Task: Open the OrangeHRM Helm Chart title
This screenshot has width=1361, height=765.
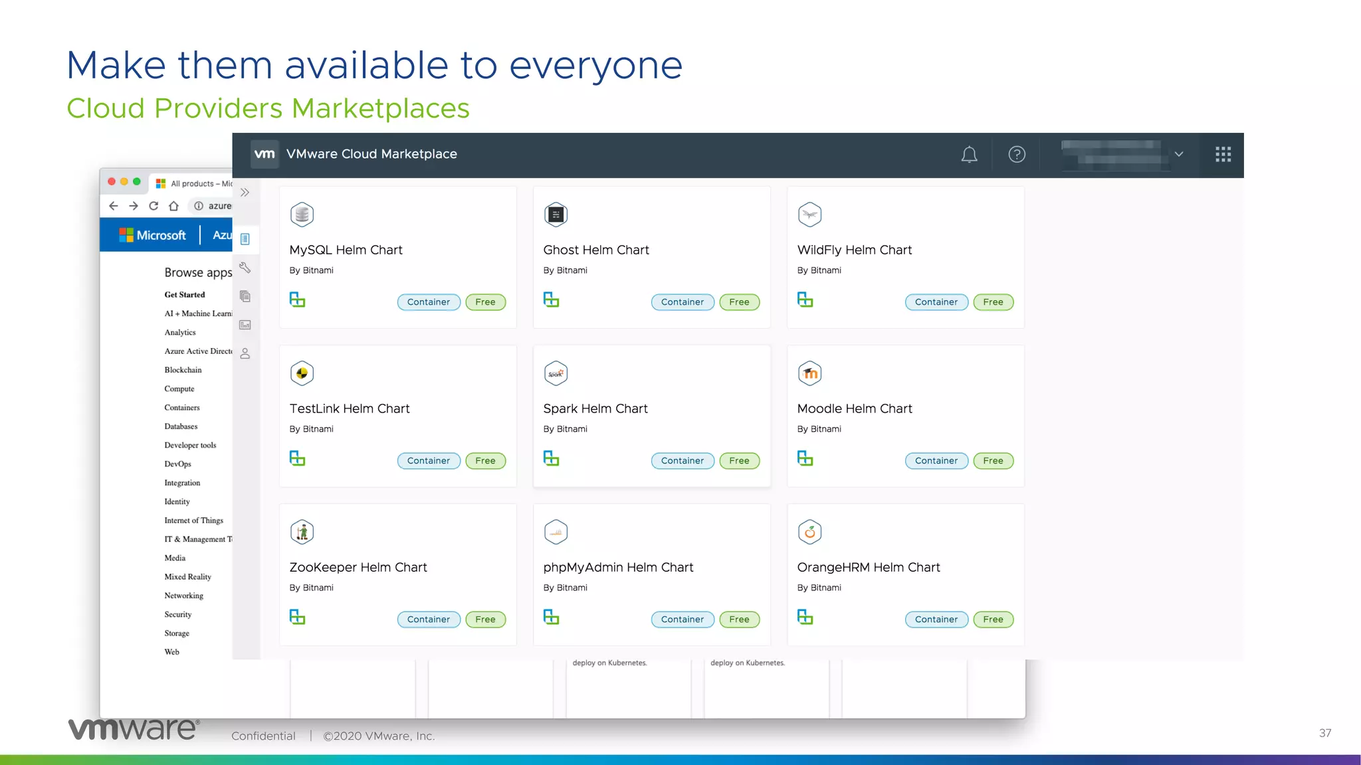Action: click(869, 567)
